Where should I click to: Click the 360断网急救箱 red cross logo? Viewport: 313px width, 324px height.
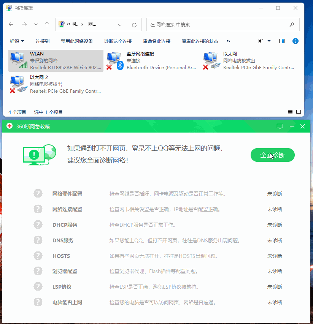coord(10,126)
